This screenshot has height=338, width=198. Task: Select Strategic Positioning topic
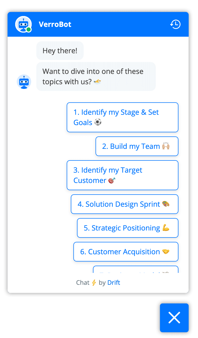point(128,228)
